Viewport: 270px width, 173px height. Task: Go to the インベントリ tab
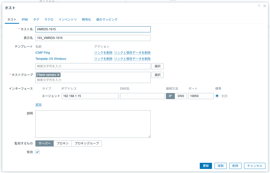67,19
